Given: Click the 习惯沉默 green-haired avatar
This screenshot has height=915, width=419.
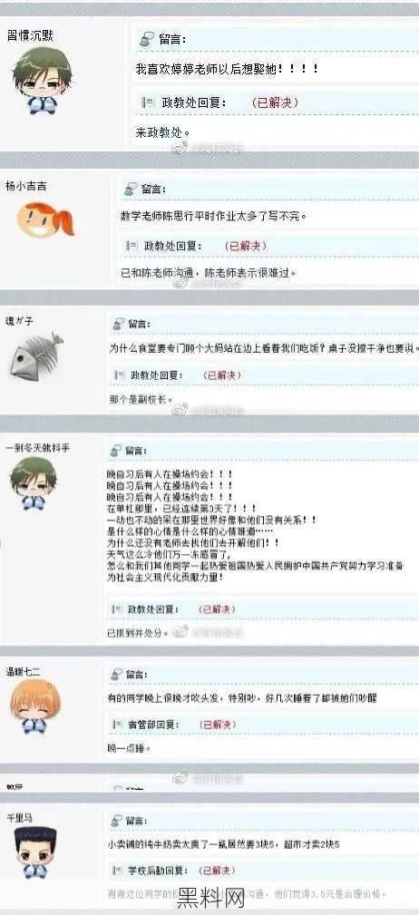Looking at the screenshot, I should pyautogui.click(x=42, y=81).
